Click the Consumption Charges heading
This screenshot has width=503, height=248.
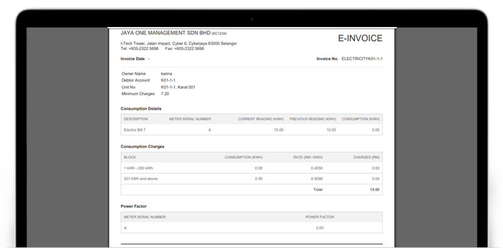(143, 147)
